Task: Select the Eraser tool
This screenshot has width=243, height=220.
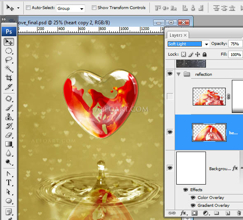Action: (9, 135)
